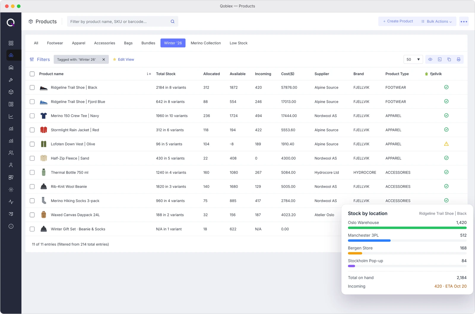Image resolution: width=475 pixels, height=314 pixels.
Task: Open the box package icon in sidebar
Action: [11, 92]
